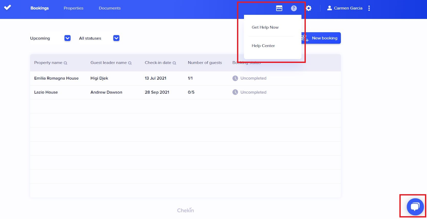Screen dimensions: 427x219
Task: Switch to the Properties tab
Action: 73,8
